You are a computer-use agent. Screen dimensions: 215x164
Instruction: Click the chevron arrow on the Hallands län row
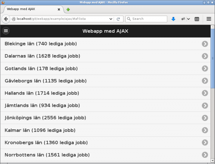pos(205,93)
